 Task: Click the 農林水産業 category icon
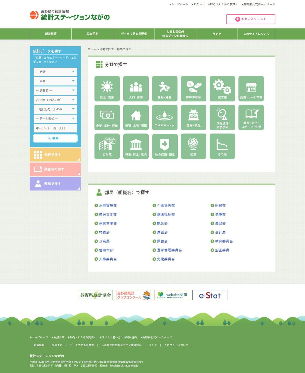tap(193, 88)
